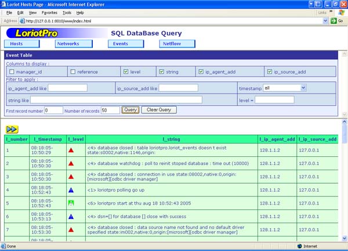Click the l_ip_source_add column header

(x=317, y=139)
